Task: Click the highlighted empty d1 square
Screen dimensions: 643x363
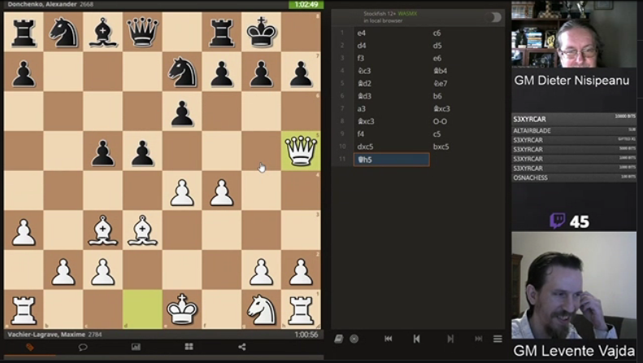Action: pyautogui.click(x=142, y=309)
